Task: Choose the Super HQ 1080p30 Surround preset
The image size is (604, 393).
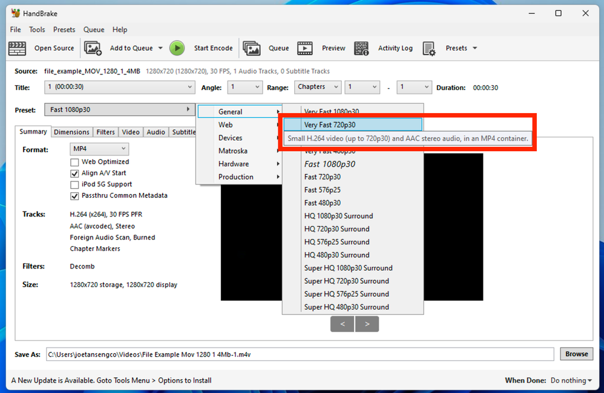Action: point(353,268)
